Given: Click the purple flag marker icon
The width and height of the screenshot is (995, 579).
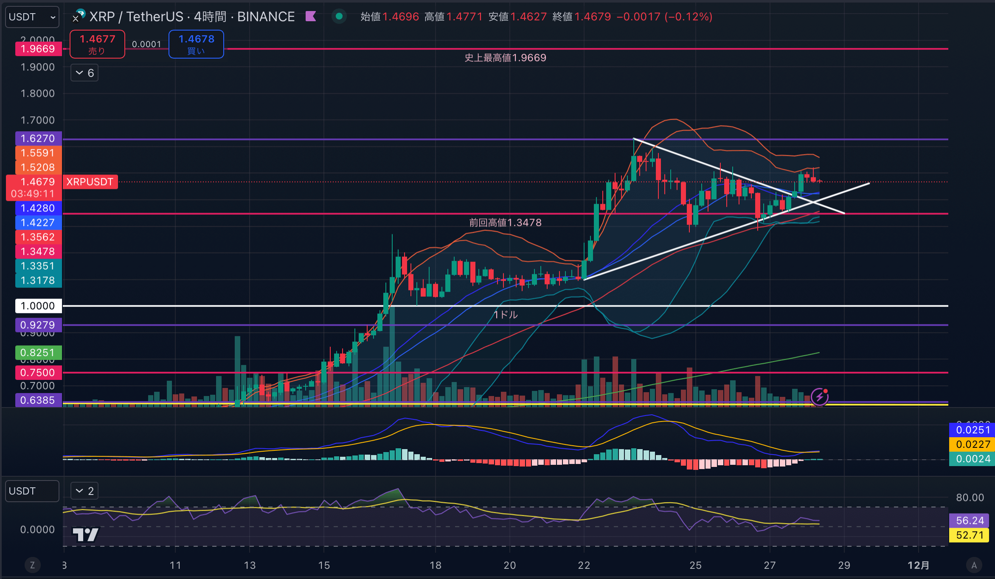Looking at the screenshot, I should pyautogui.click(x=311, y=17).
